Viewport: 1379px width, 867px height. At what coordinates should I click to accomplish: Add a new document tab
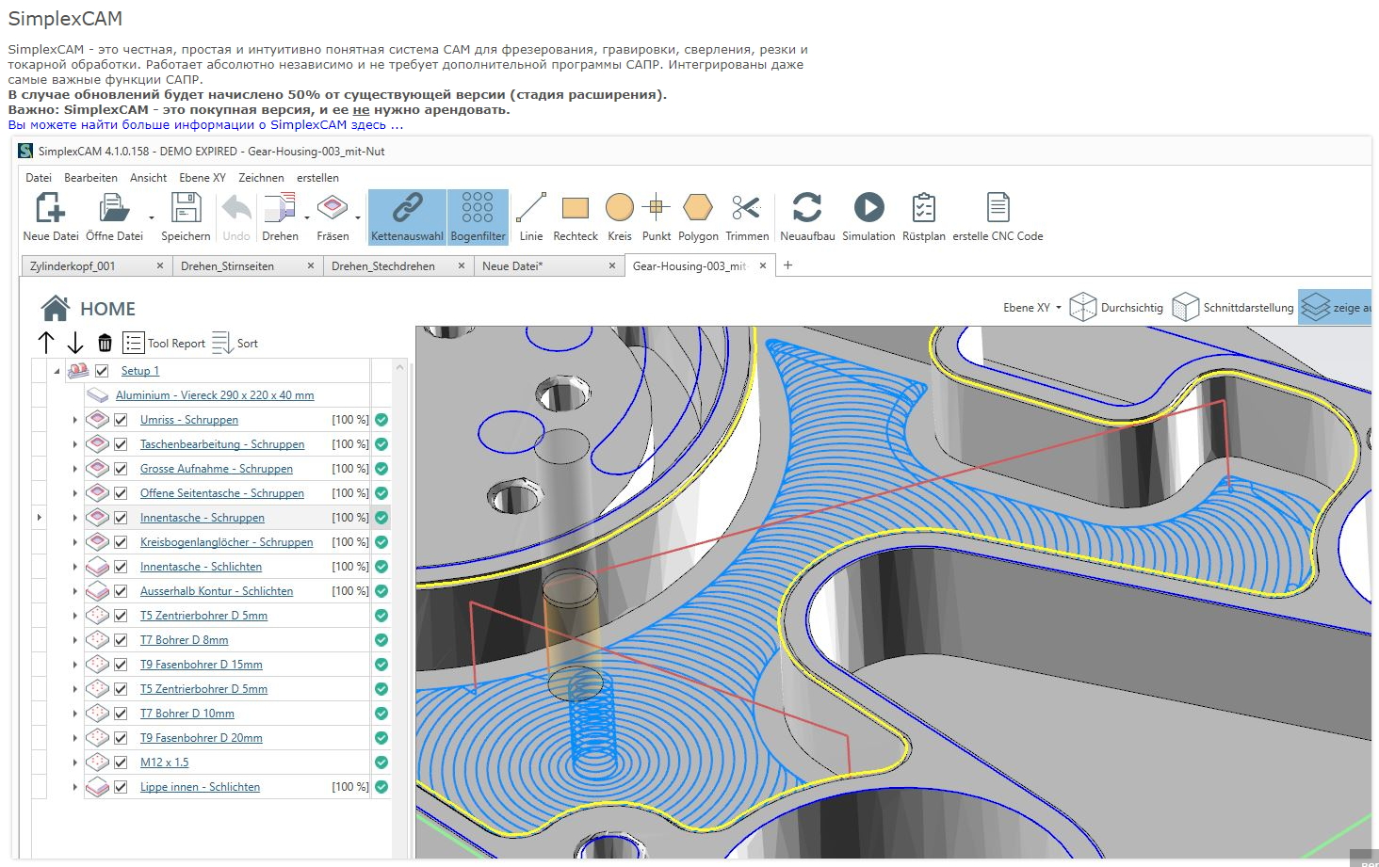(788, 265)
